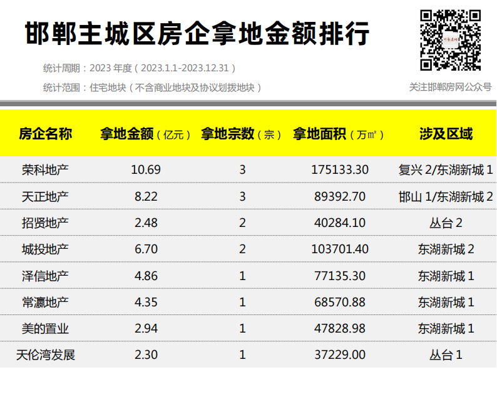Select the 荣科地产 cell
The height and width of the screenshot is (402, 497).
point(45,170)
